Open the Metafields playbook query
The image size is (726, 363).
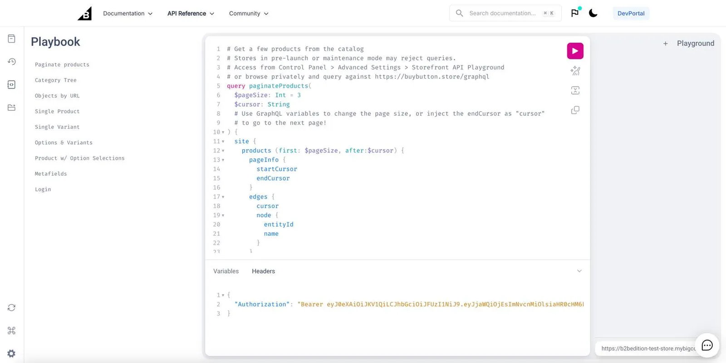pos(51,174)
